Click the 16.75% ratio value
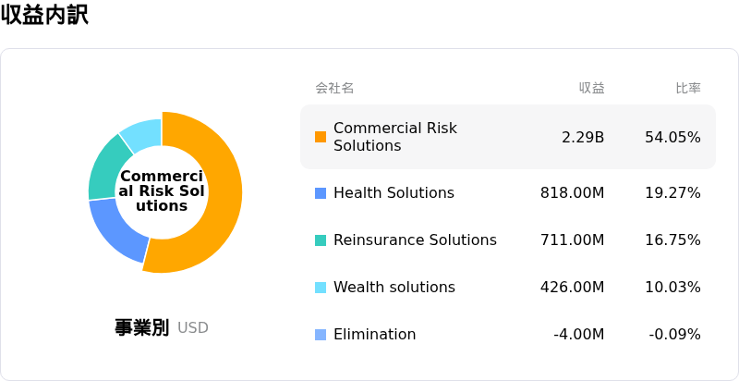The image size is (739, 381). pos(672,240)
